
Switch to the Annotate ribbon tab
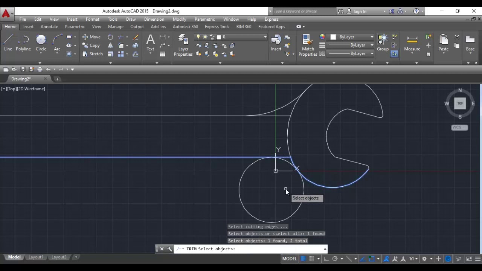point(49,27)
